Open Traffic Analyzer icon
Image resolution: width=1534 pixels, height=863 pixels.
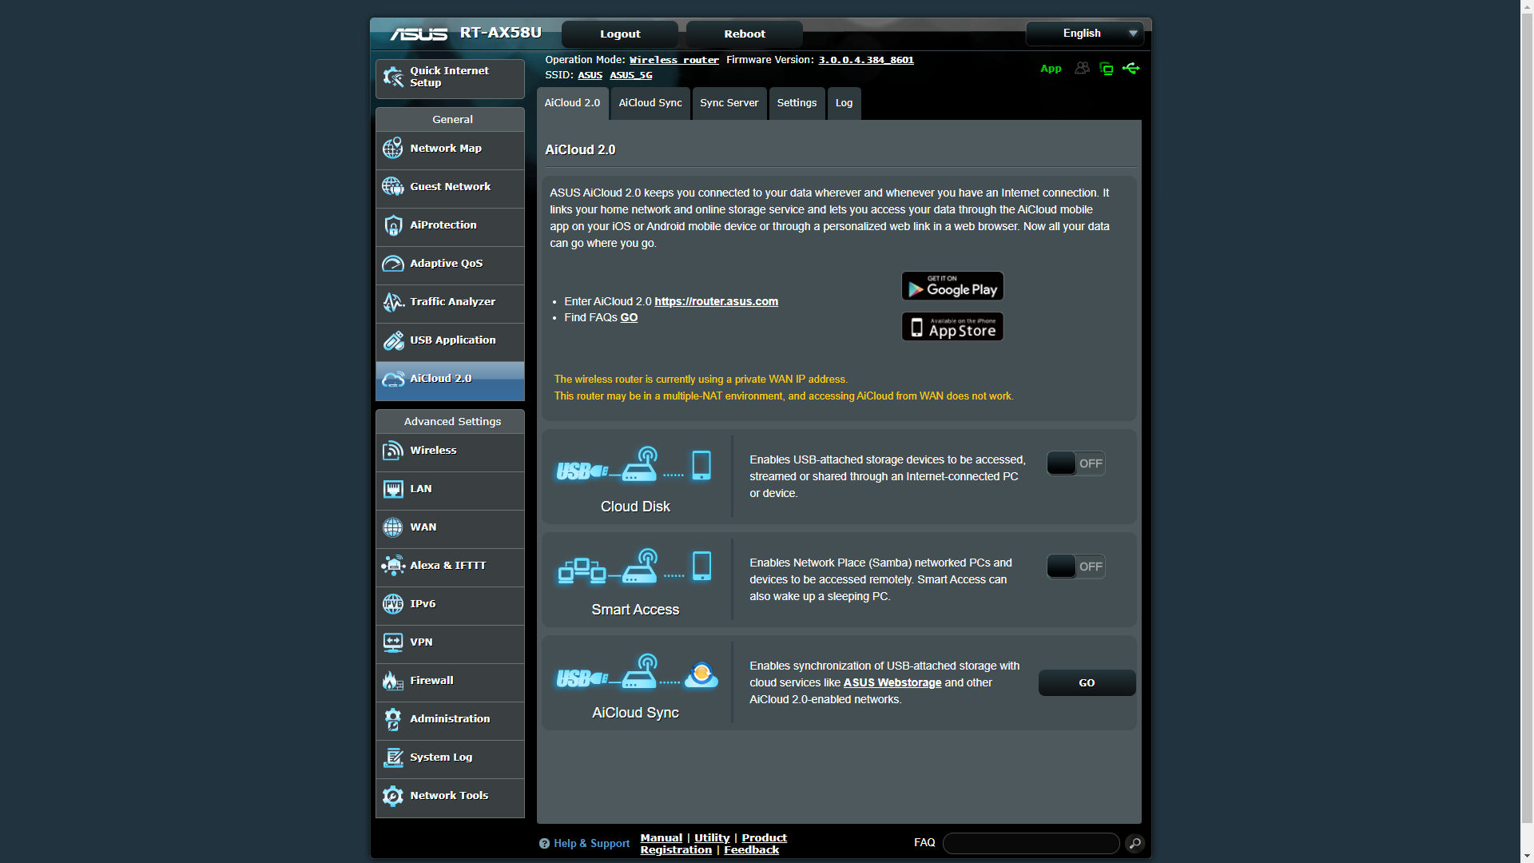[392, 302]
